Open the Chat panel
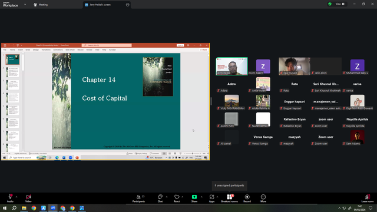Image resolution: width=377 pixels, height=212 pixels. [x=160, y=198]
